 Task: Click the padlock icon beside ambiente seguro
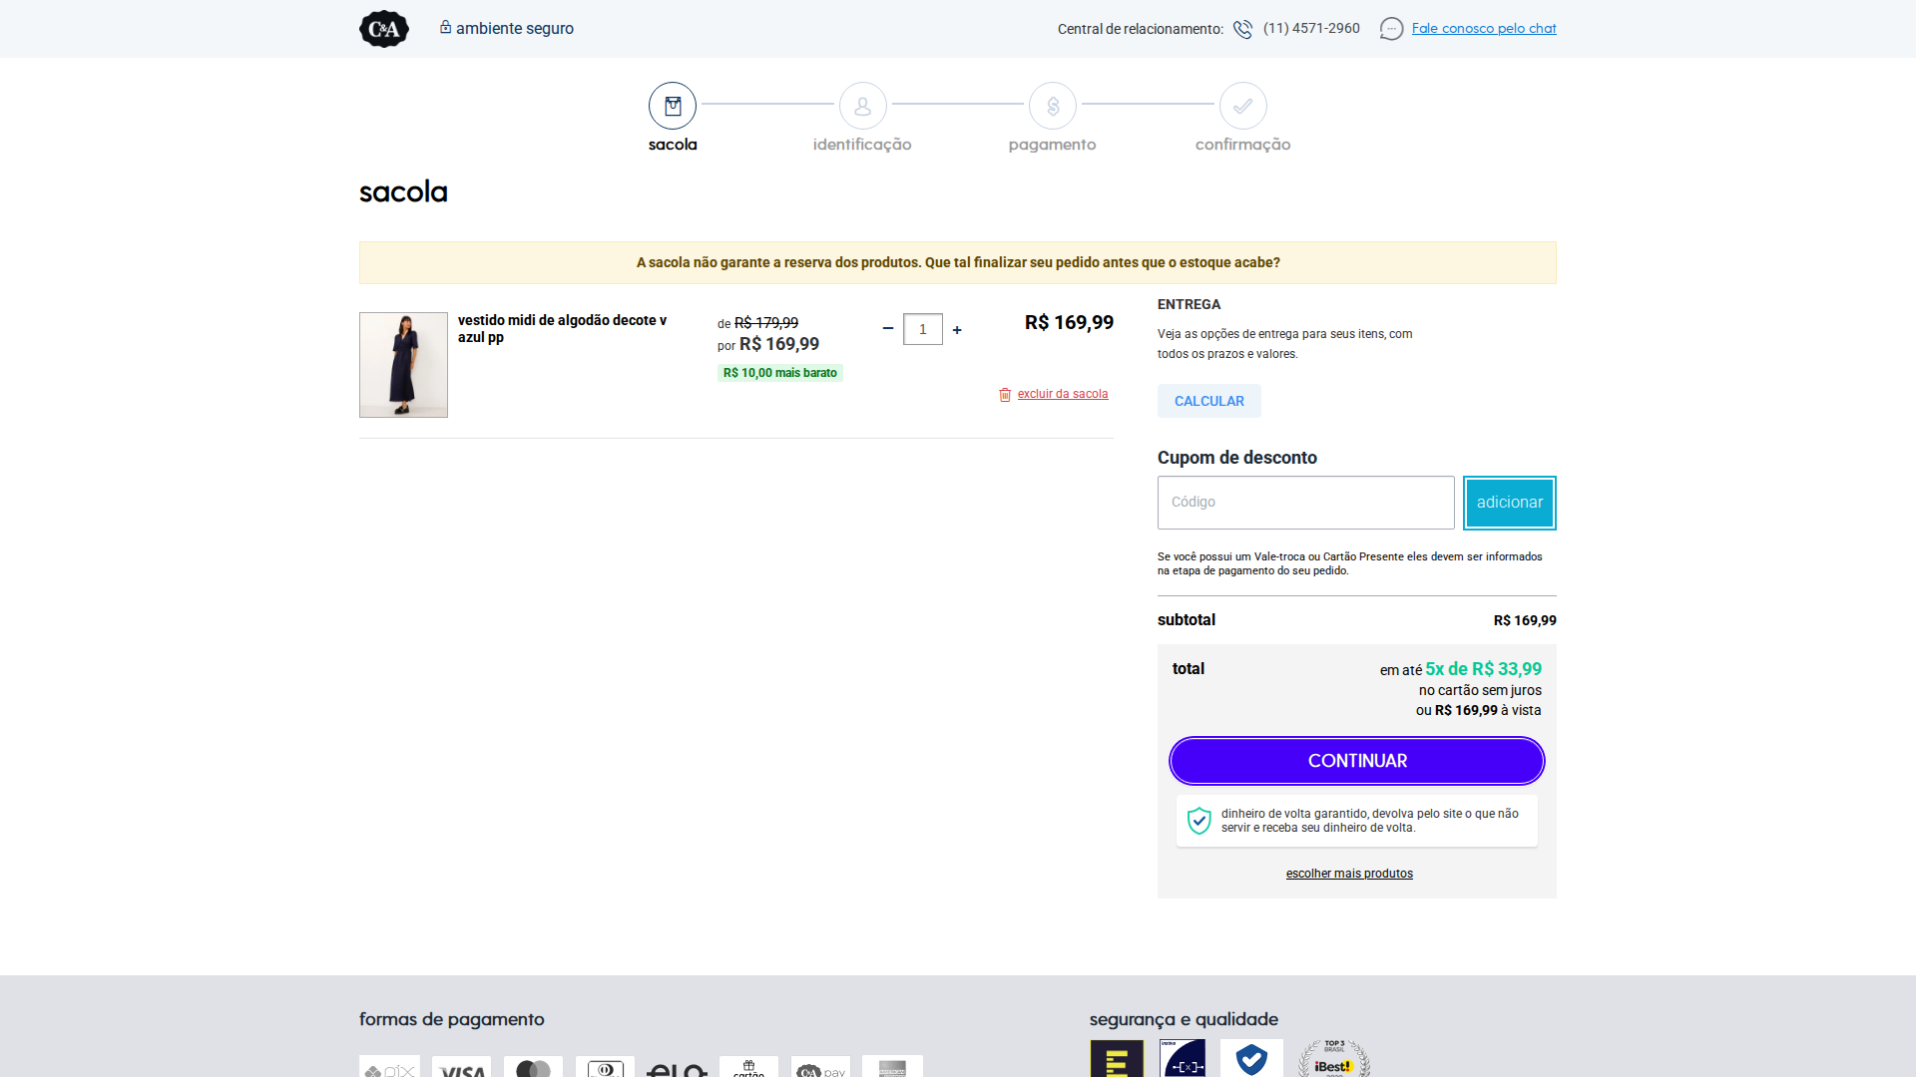pos(445,27)
